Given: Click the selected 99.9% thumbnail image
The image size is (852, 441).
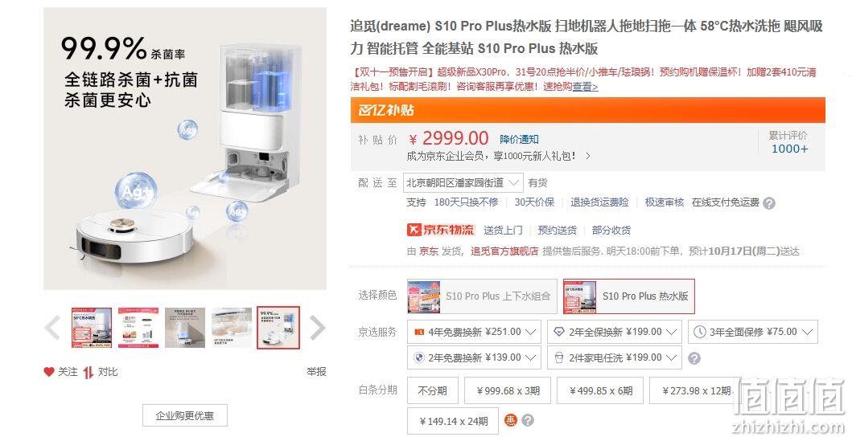Looking at the screenshot, I should (x=278, y=328).
